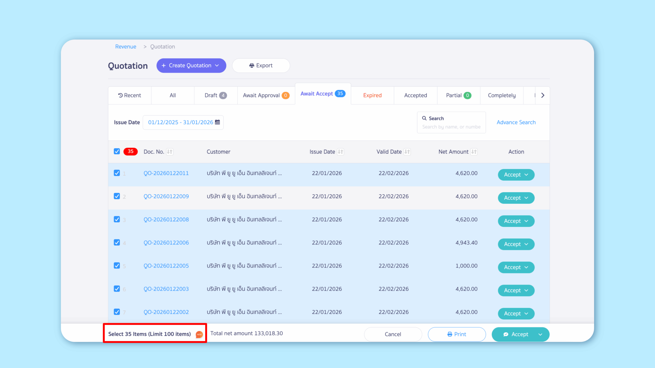Click the Valid Date sort icon

point(407,152)
